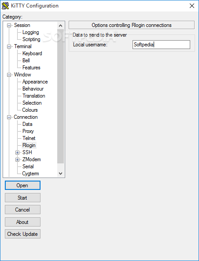This screenshot has height=261, width=199.
Task: Open the Features category
Action: tap(31, 68)
